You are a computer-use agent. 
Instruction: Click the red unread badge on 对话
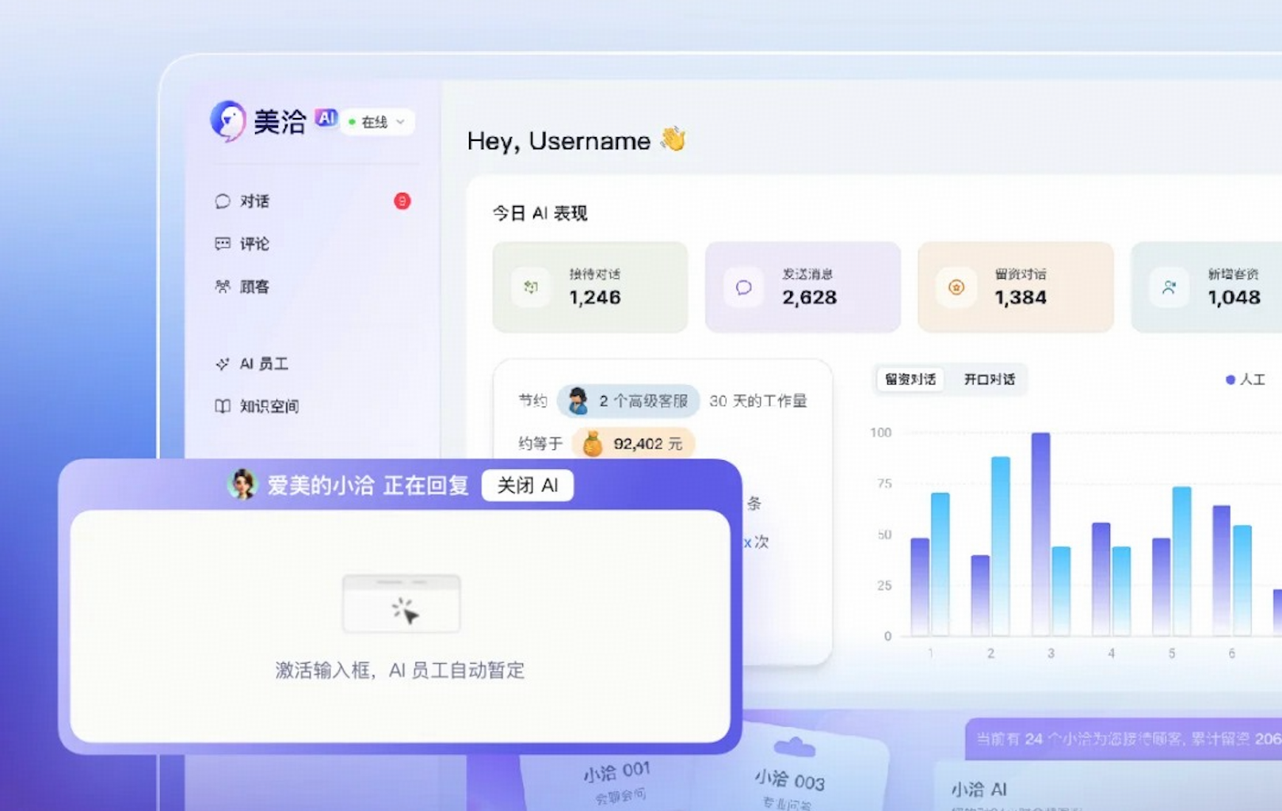pyautogui.click(x=403, y=201)
